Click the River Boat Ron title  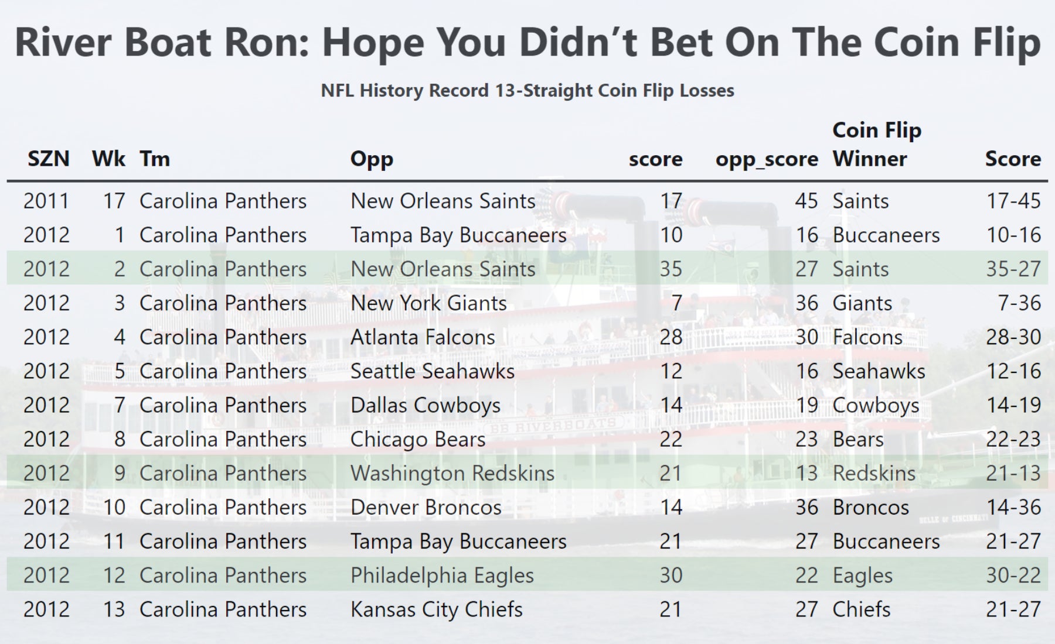click(x=527, y=42)
